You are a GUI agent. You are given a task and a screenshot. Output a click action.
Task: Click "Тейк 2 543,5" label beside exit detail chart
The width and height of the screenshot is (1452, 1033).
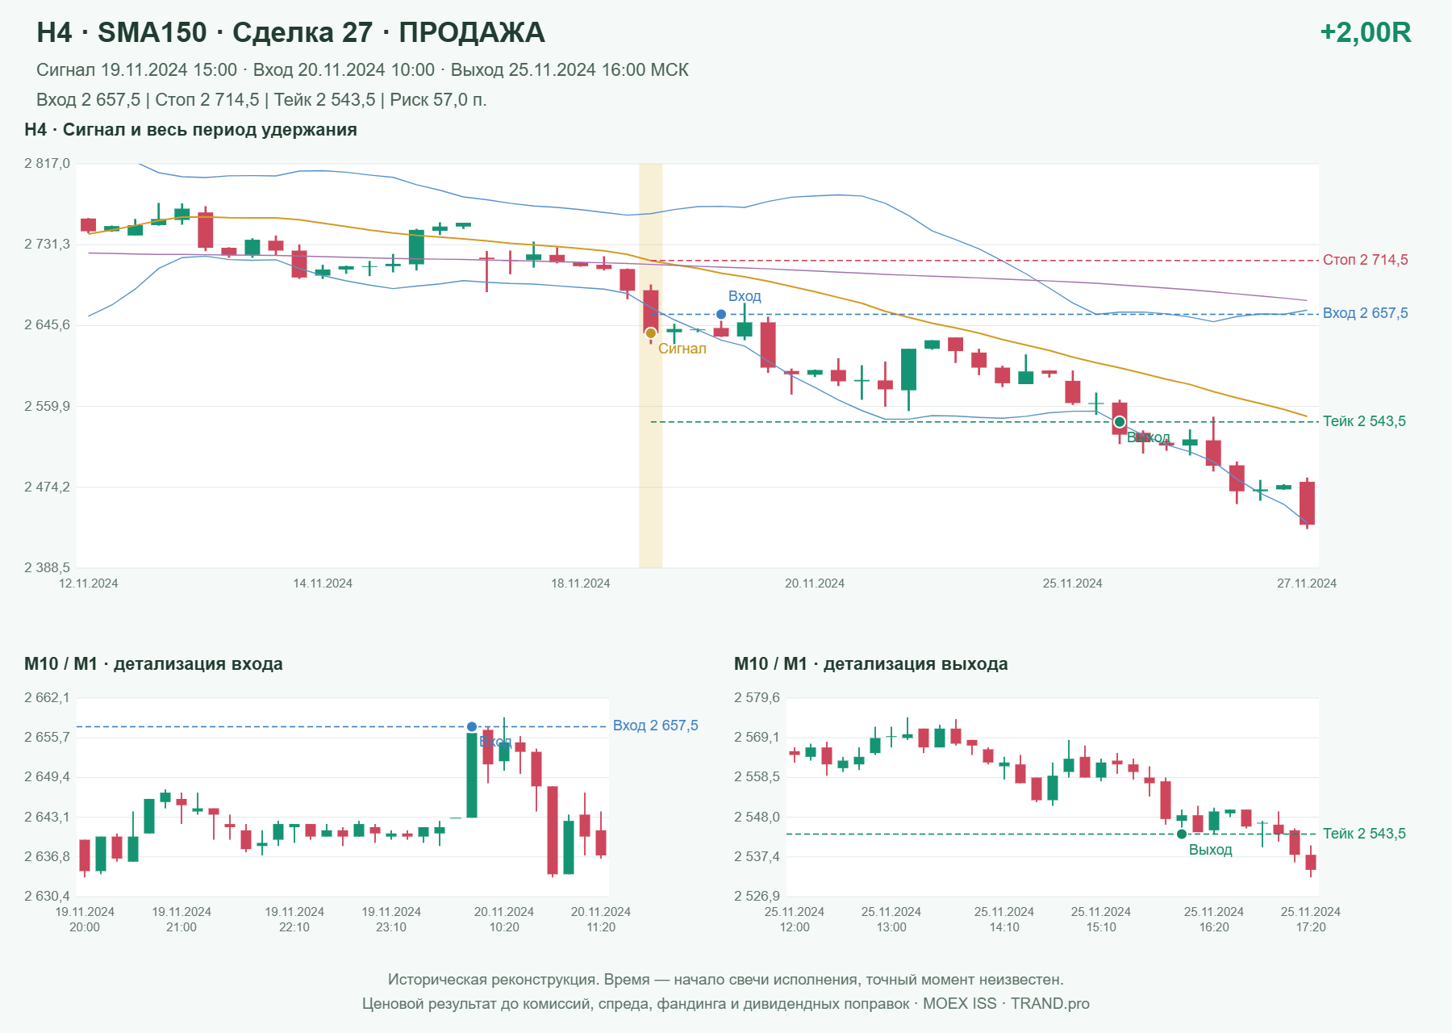click(1364, 834)
